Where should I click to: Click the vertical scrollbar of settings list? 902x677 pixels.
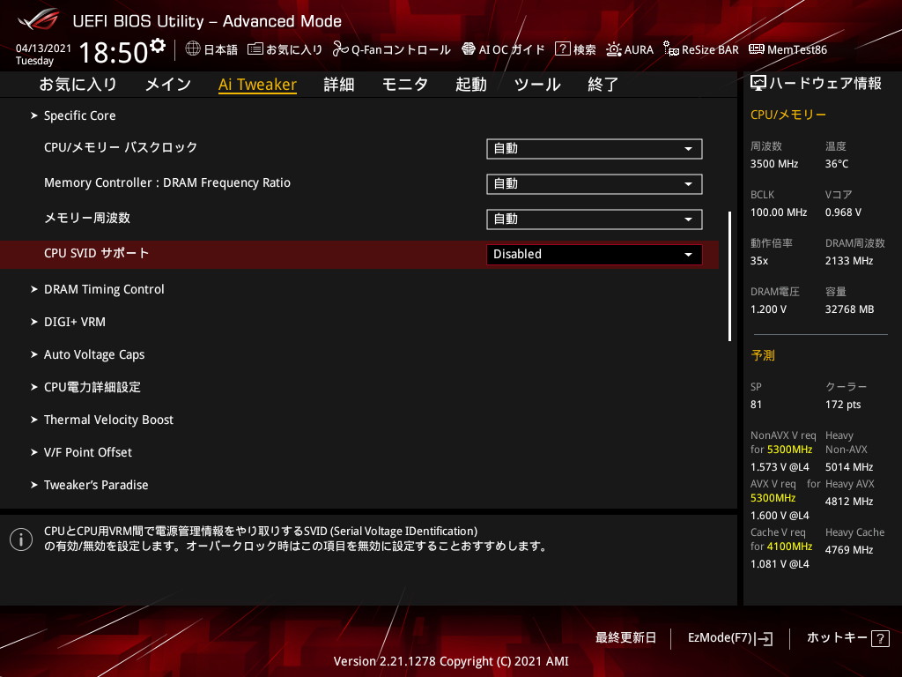729,275
